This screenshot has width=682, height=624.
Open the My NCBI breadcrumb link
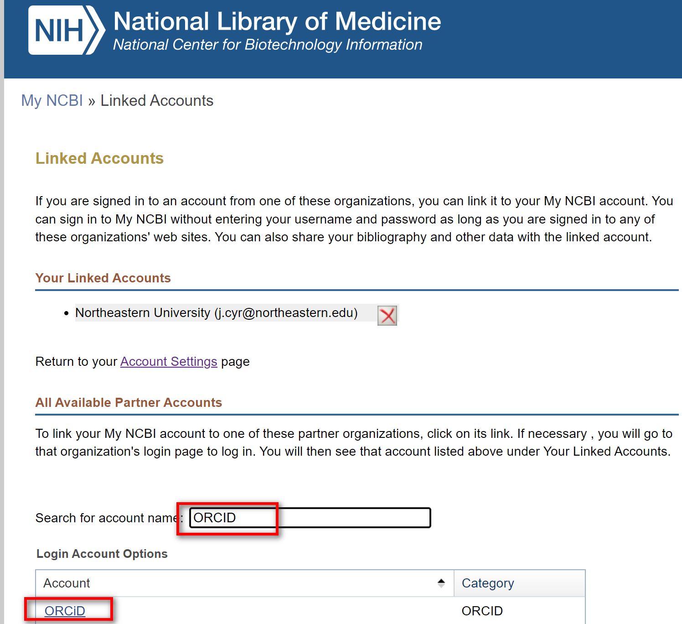(x=52, y=100)
